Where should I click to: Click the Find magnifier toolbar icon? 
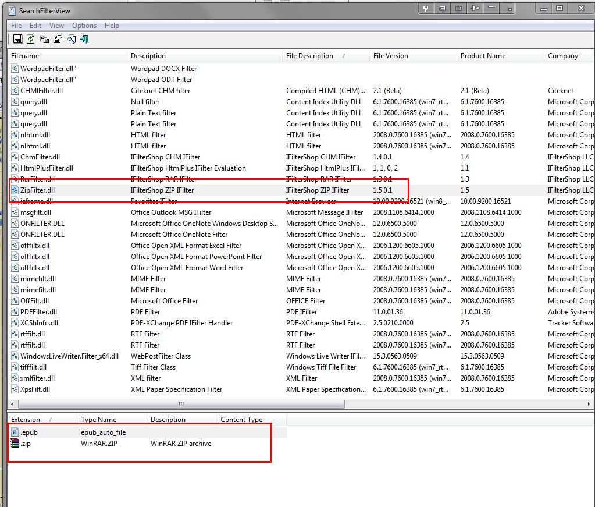[72, 39]
